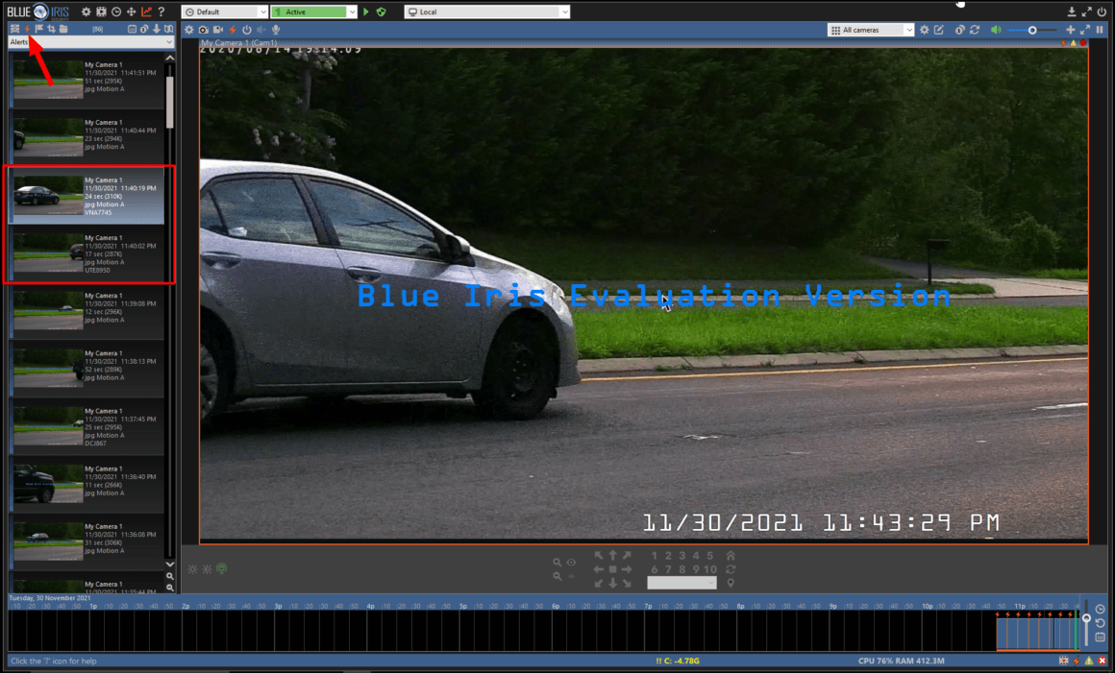
Task: Click the film clip icon in the top toolbar
Action: coord(102,12)
